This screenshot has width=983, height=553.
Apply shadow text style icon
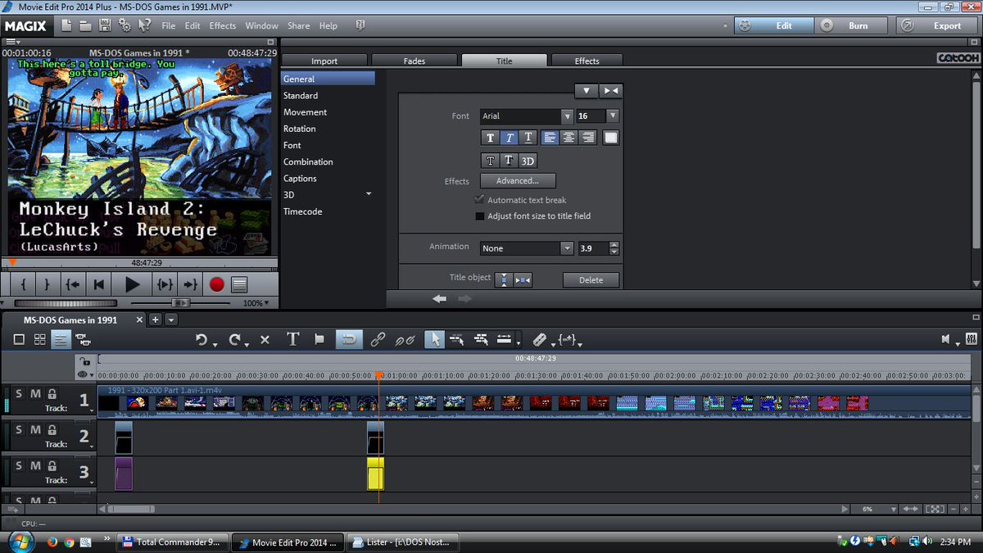pyautogui.click(x=509, y=161)
